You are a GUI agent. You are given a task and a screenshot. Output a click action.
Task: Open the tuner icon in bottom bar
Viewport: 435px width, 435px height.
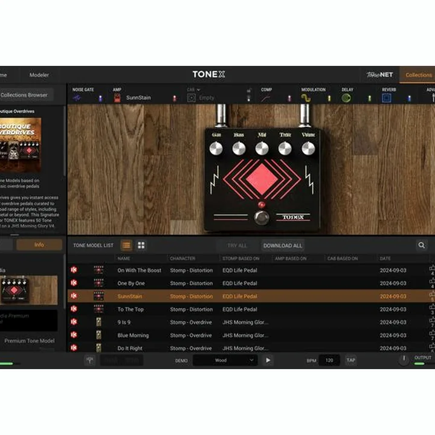pos(89,360)
